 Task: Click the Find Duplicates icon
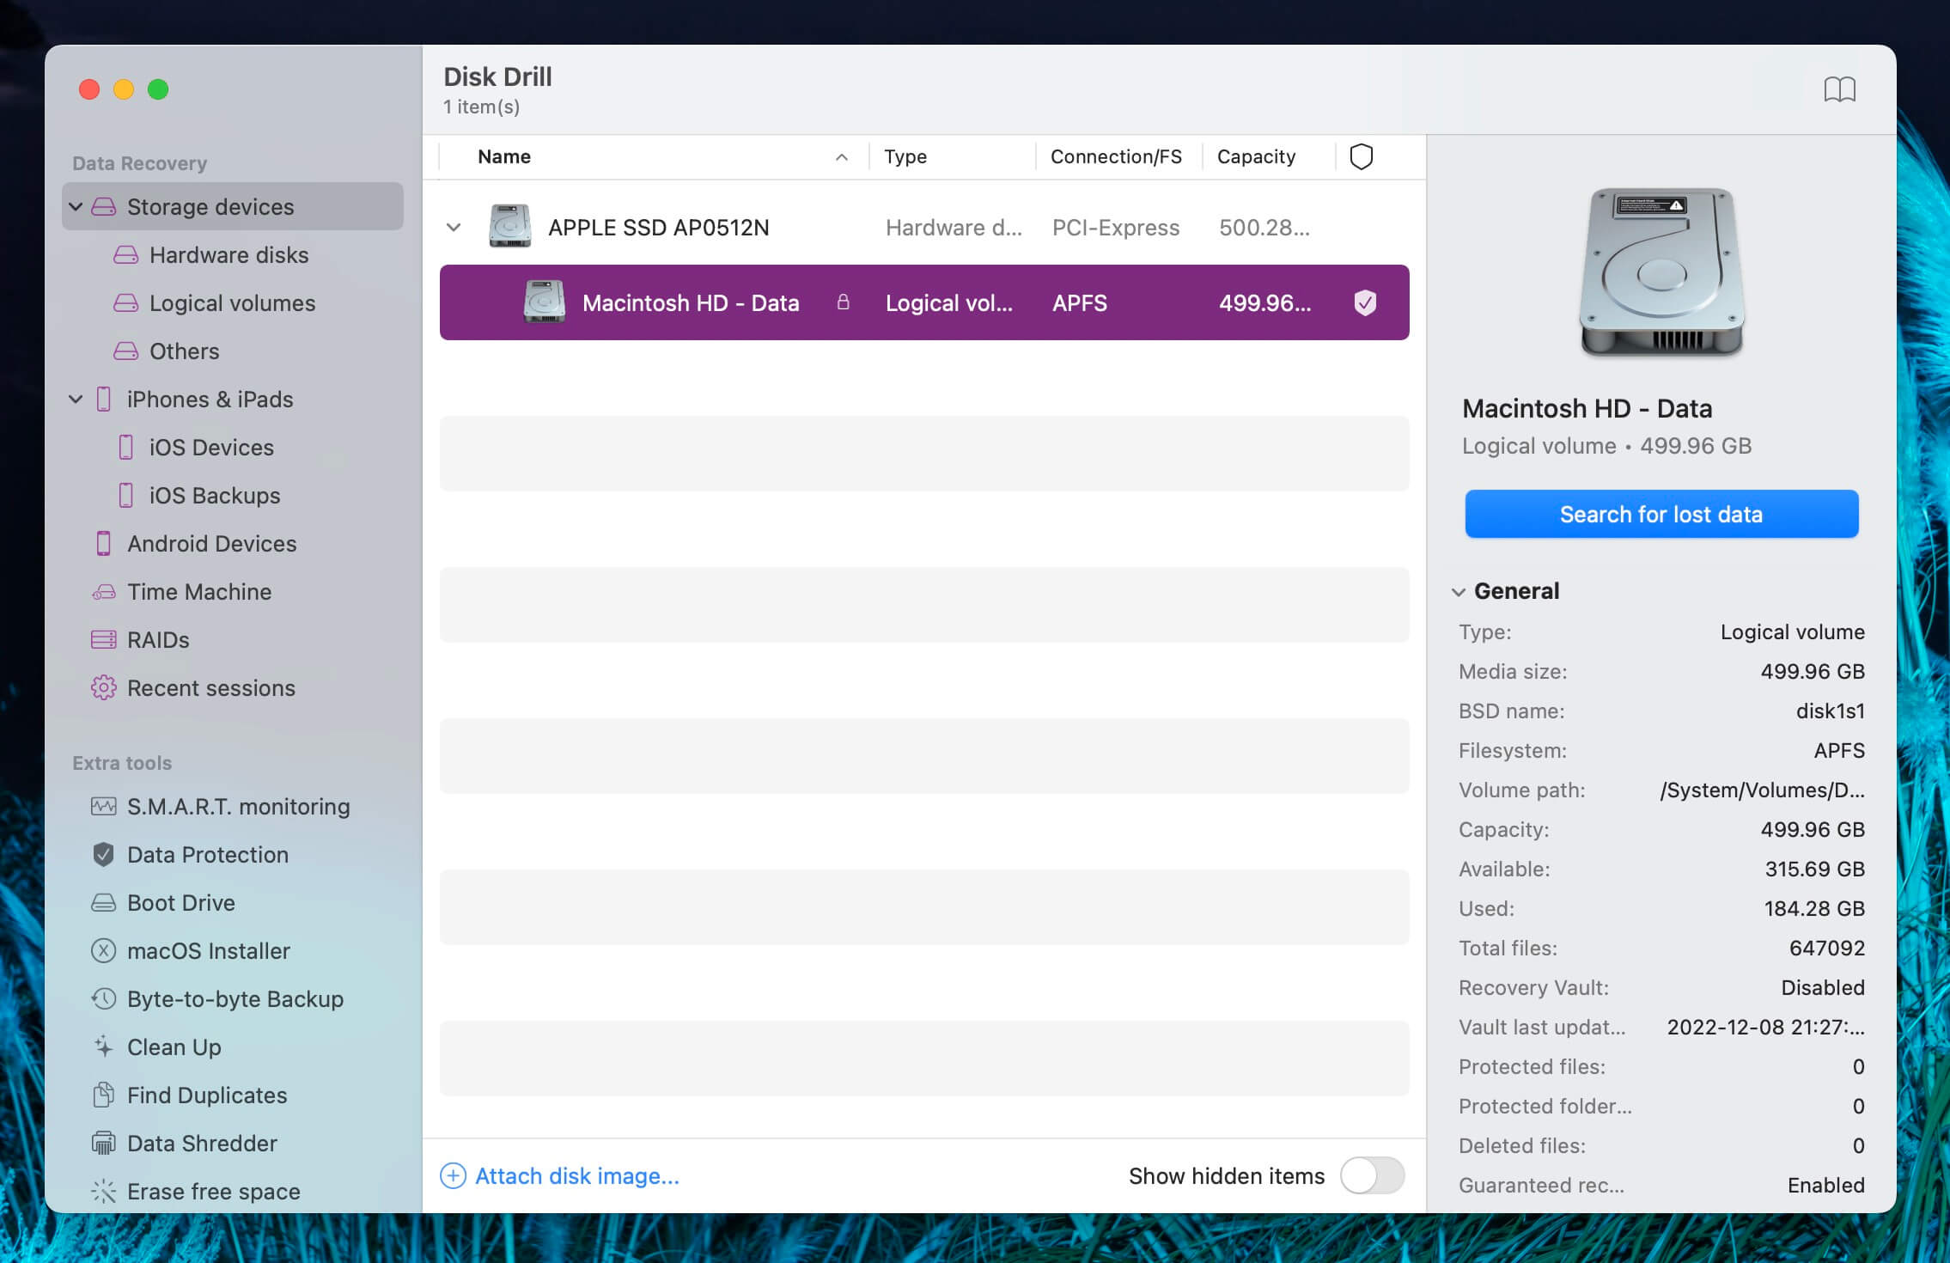[104, 1095]
